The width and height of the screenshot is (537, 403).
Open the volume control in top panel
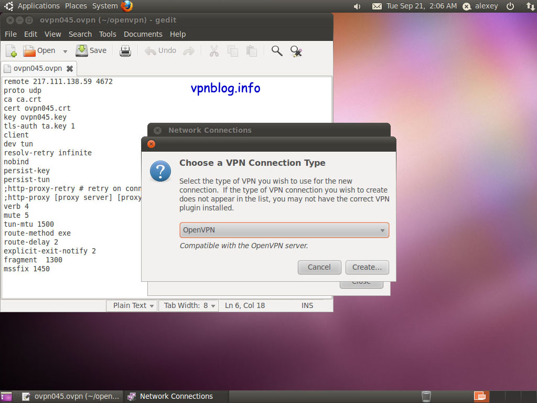click(357, 6)
